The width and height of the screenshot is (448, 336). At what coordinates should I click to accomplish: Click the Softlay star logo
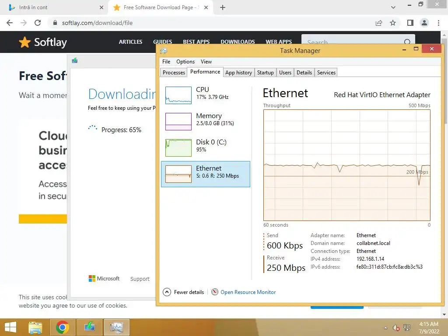(24, 42)
